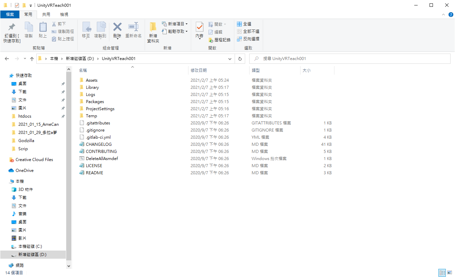The image size is (455, 277).
Task: Click the Select All (全選) icon
Action: click(x=239, y=24)
